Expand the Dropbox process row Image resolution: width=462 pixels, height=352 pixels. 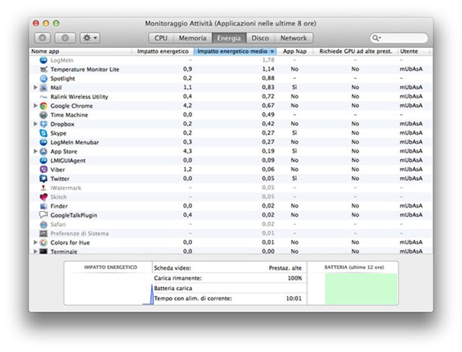pos(36,124)
